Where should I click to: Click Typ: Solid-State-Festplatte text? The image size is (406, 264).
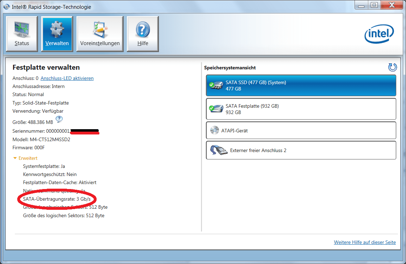(x=41, y=103)
